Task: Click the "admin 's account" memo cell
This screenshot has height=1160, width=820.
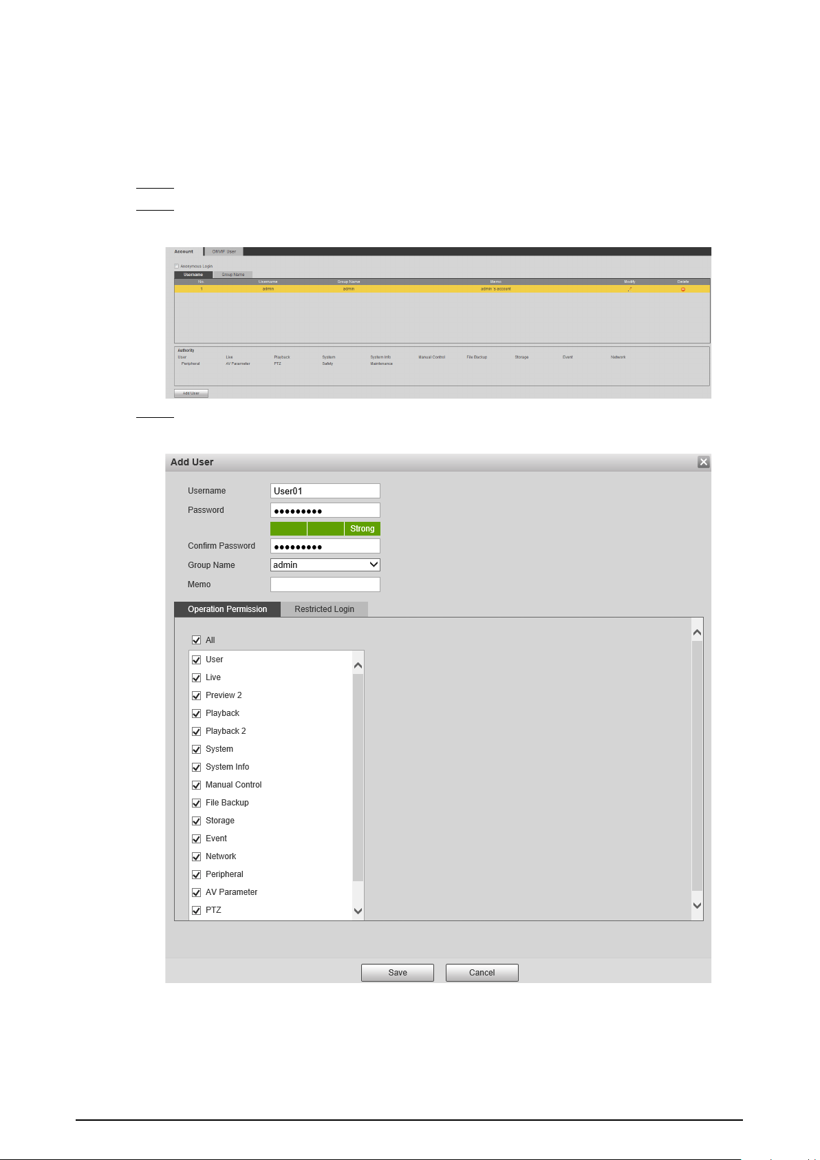Action: (496, 289)
